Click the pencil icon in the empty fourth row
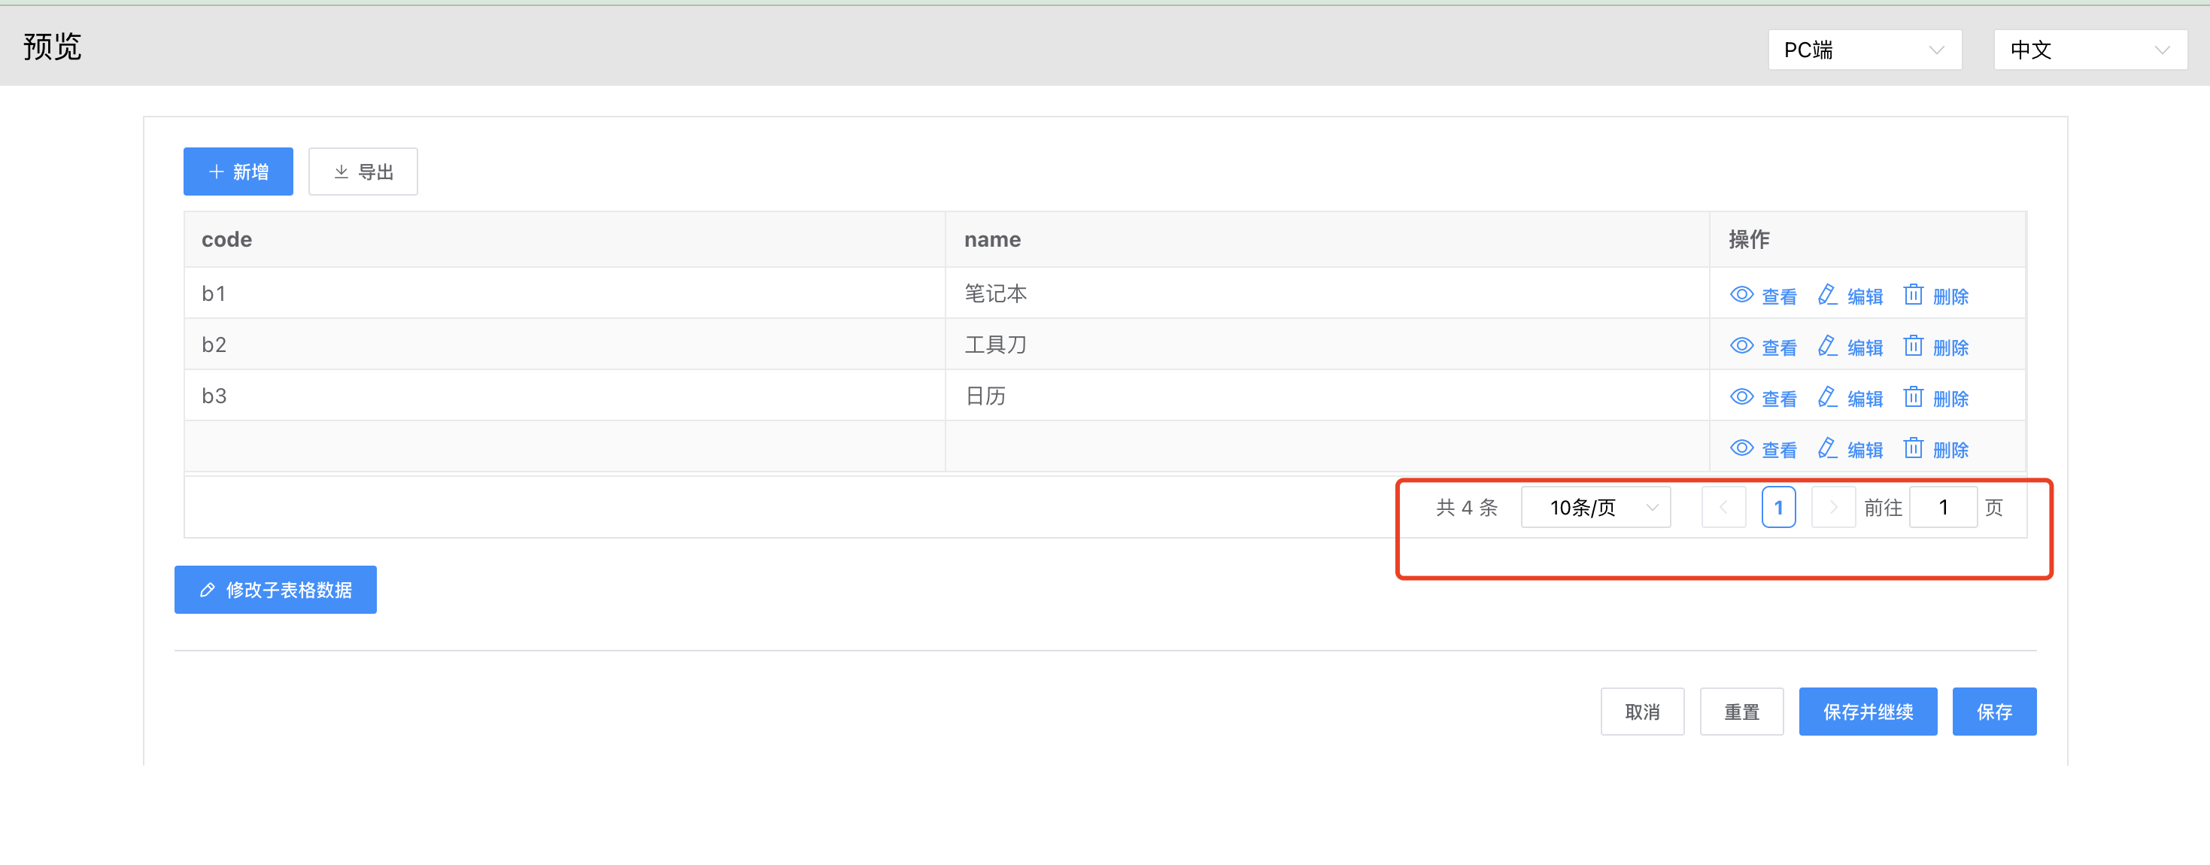The height and width of the screenshot is (865, 2210). coord(1826,448)
